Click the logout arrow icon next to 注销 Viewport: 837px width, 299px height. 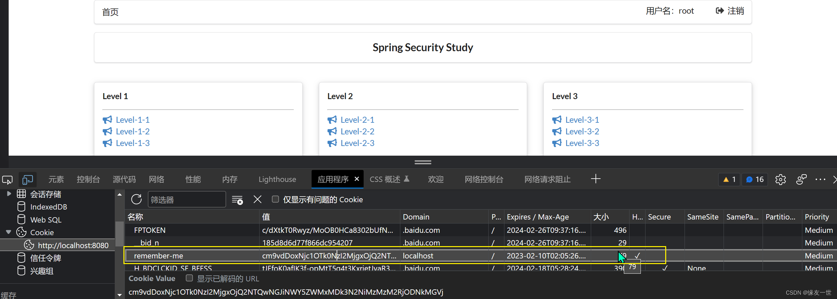720,11
